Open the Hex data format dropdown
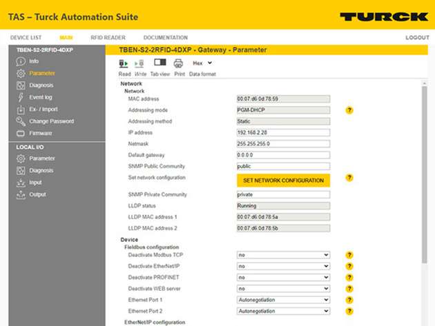 (x=202, y=63)
